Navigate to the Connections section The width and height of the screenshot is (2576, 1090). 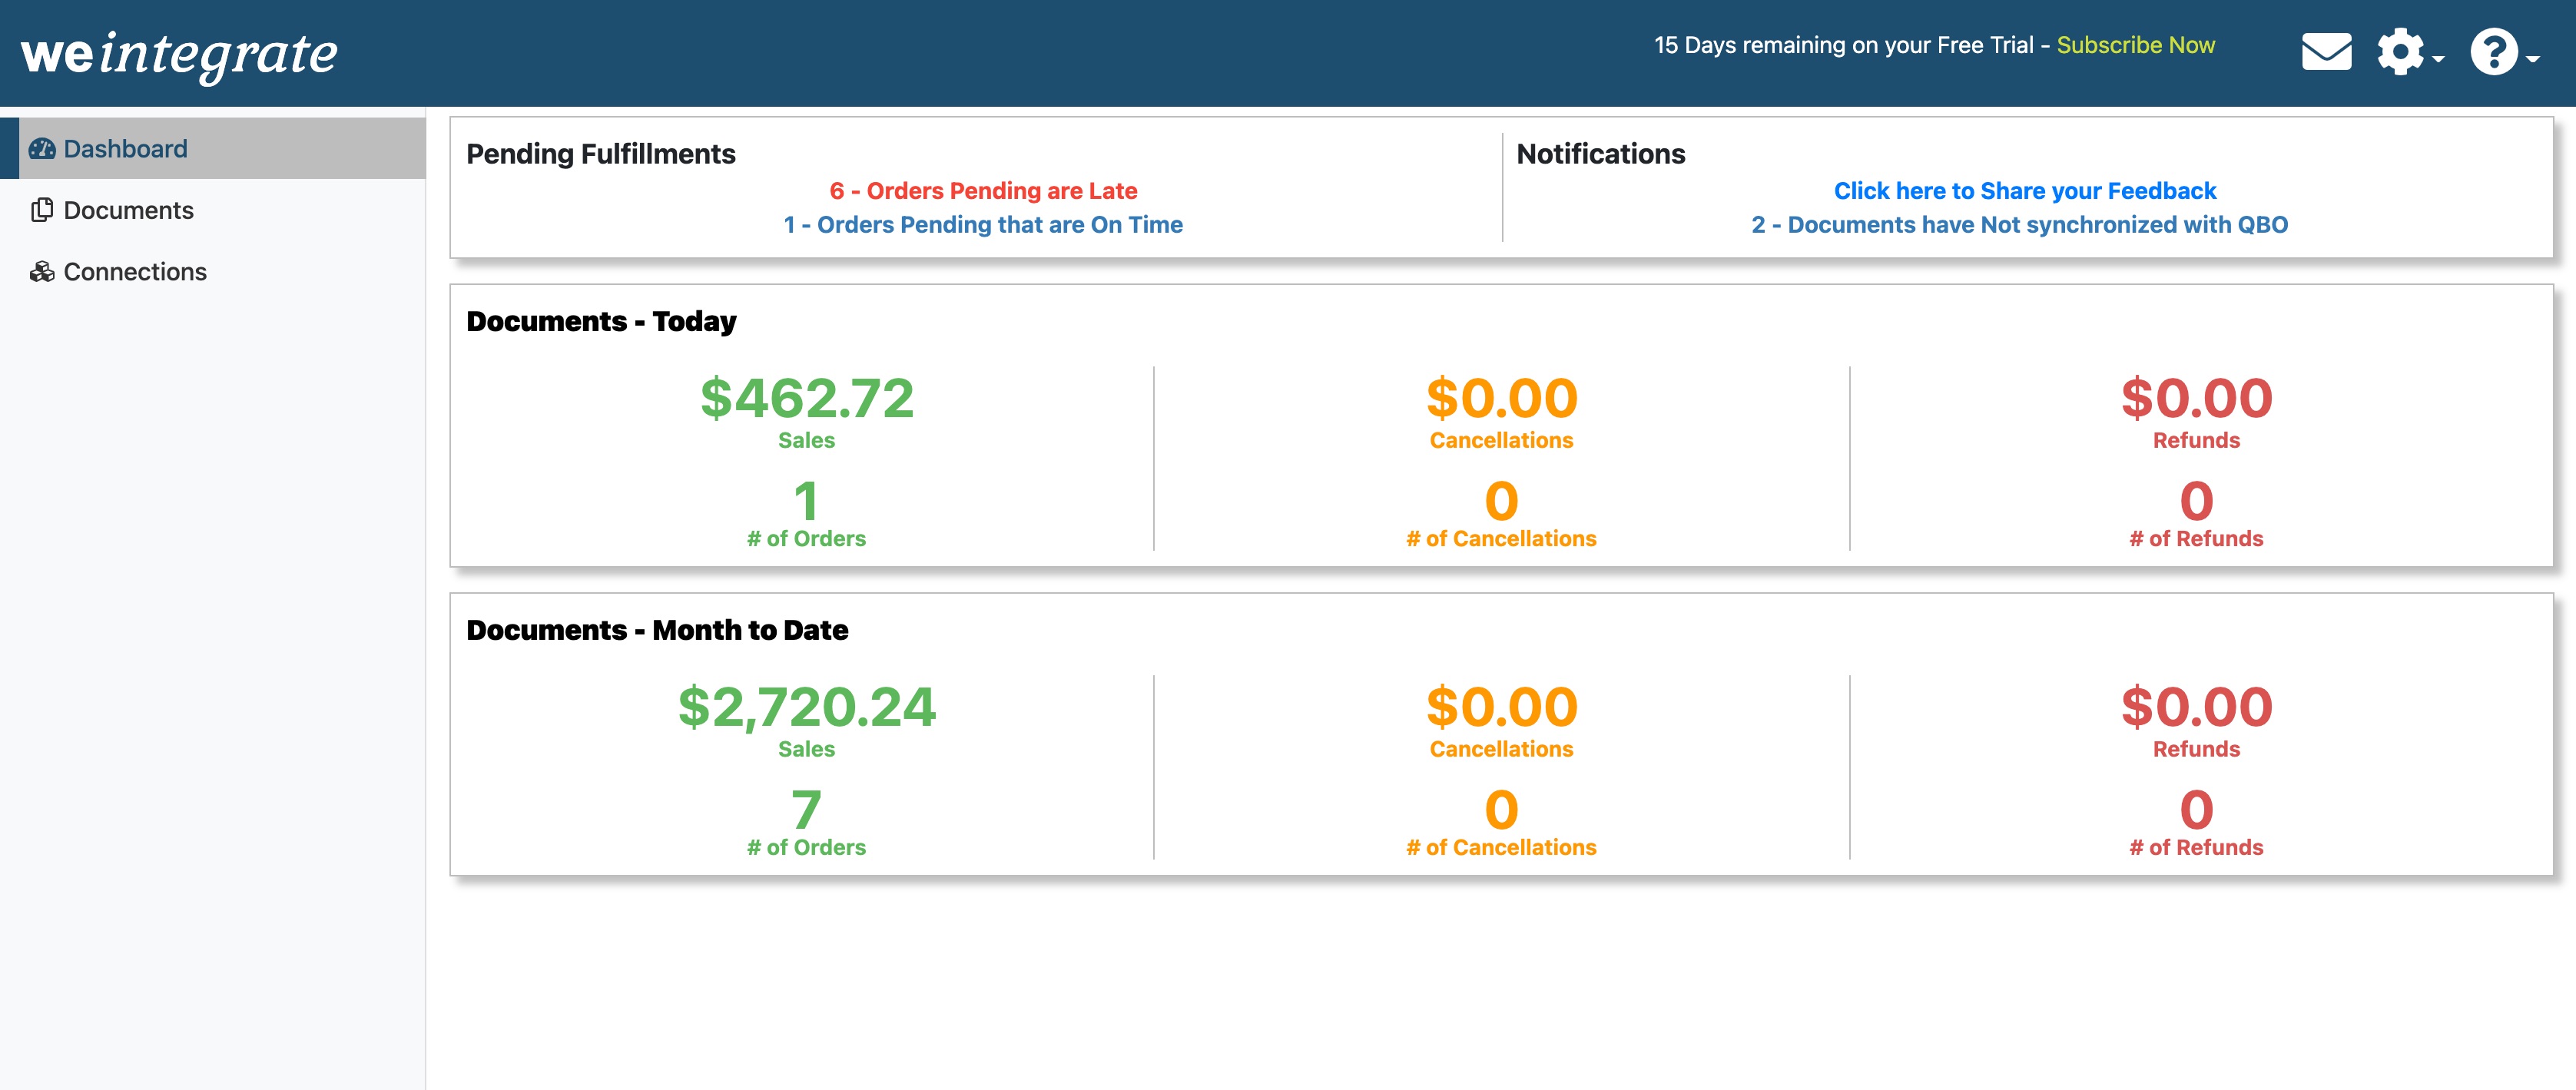point(135,271)
